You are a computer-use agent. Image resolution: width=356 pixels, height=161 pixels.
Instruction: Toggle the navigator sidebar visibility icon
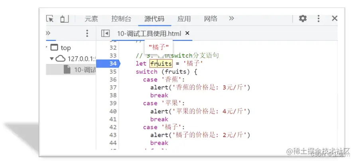105,33
